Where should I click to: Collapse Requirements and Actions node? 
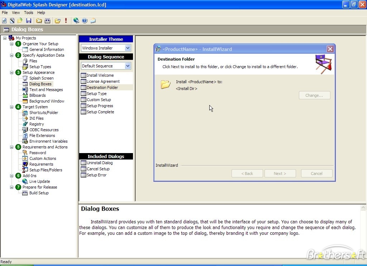click(x=12, y=147)
